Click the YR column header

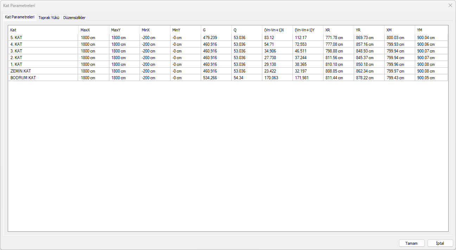pyautogui.click(x=369, y=30)
